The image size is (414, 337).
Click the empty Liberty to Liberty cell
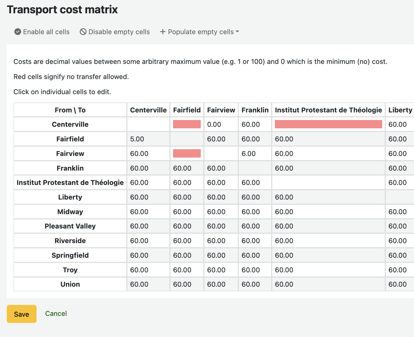tap(399, 197)
